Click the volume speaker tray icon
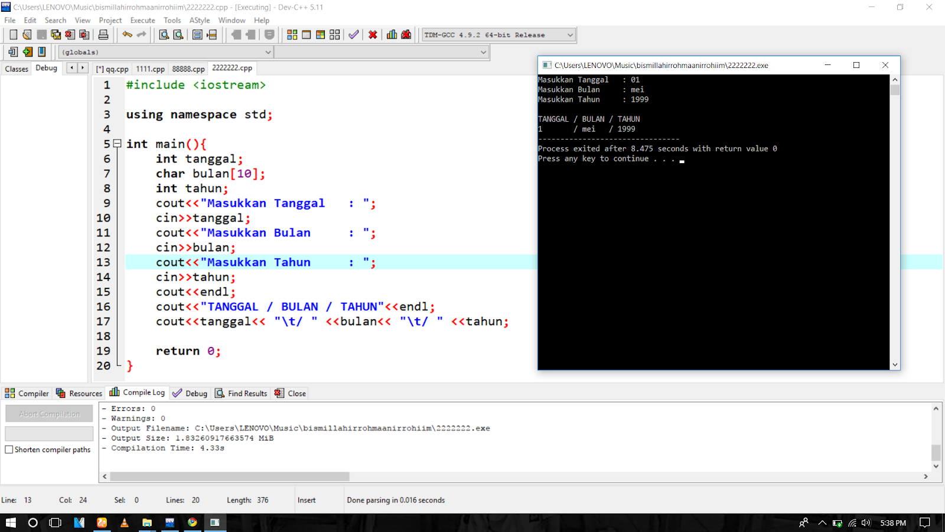945x532 pixels. [866, 523]
